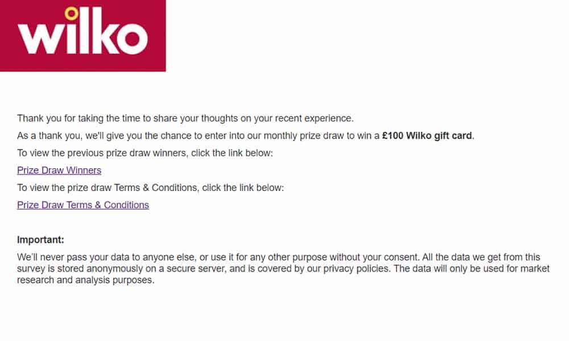Click "To view the prize draw Terms" instruction line
The image size is (569, 341).
coord(150,188)
